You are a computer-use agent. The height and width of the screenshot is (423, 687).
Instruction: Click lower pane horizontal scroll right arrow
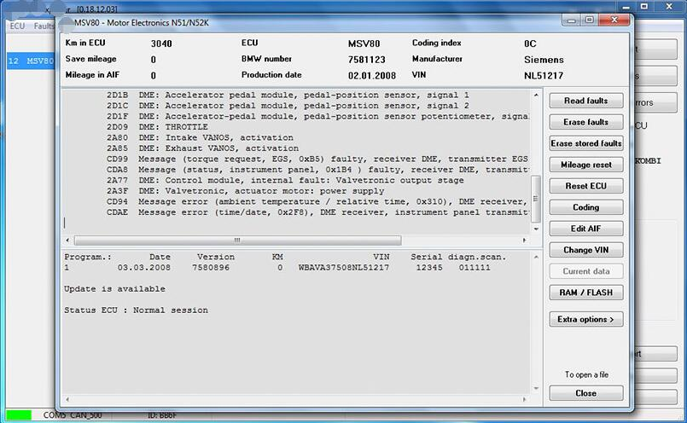525,399
